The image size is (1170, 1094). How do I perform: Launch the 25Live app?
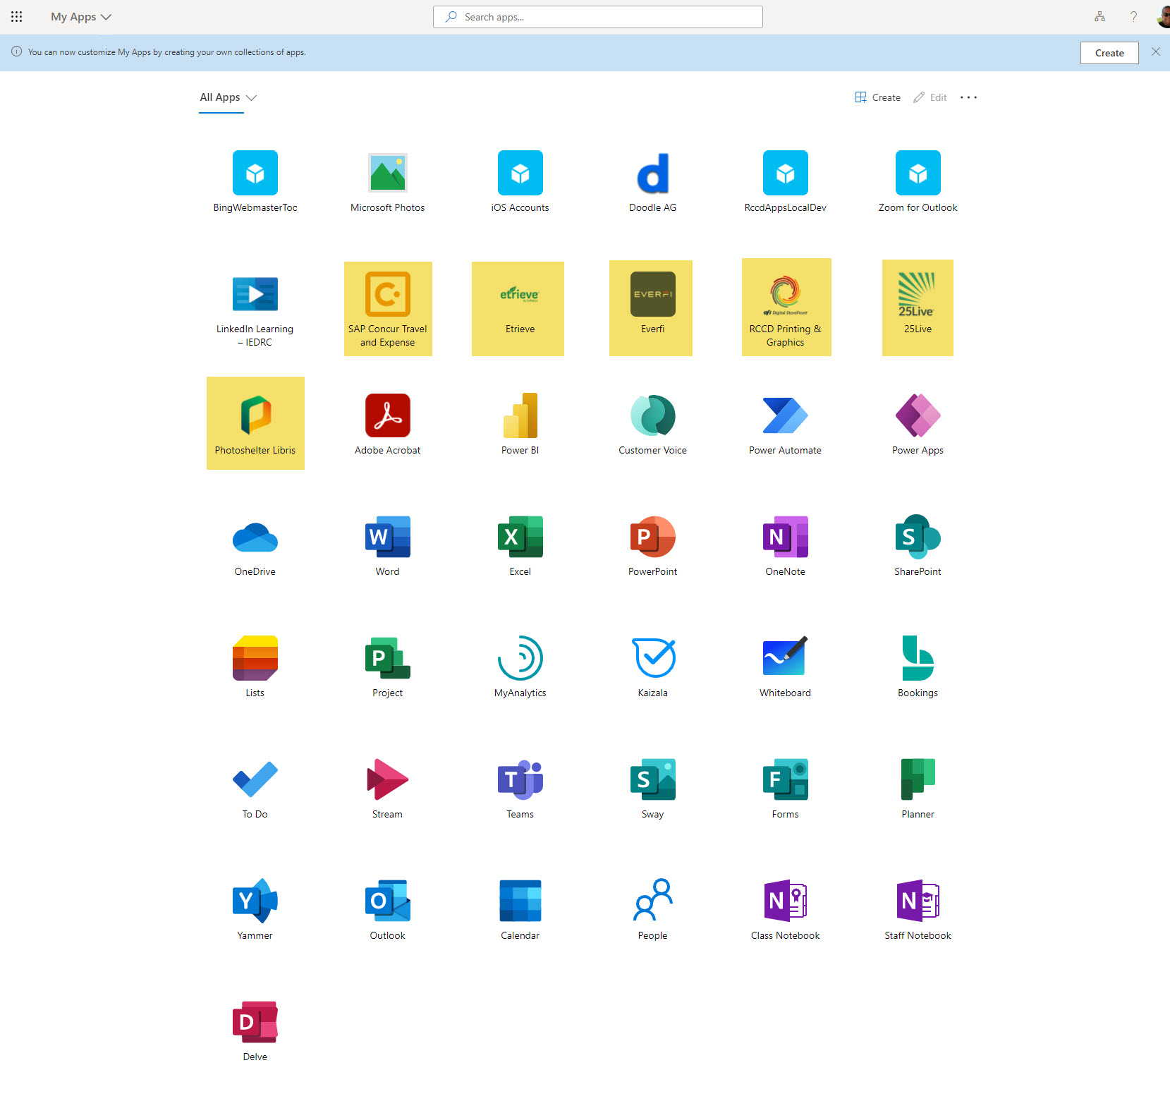(x=918, y=308)
